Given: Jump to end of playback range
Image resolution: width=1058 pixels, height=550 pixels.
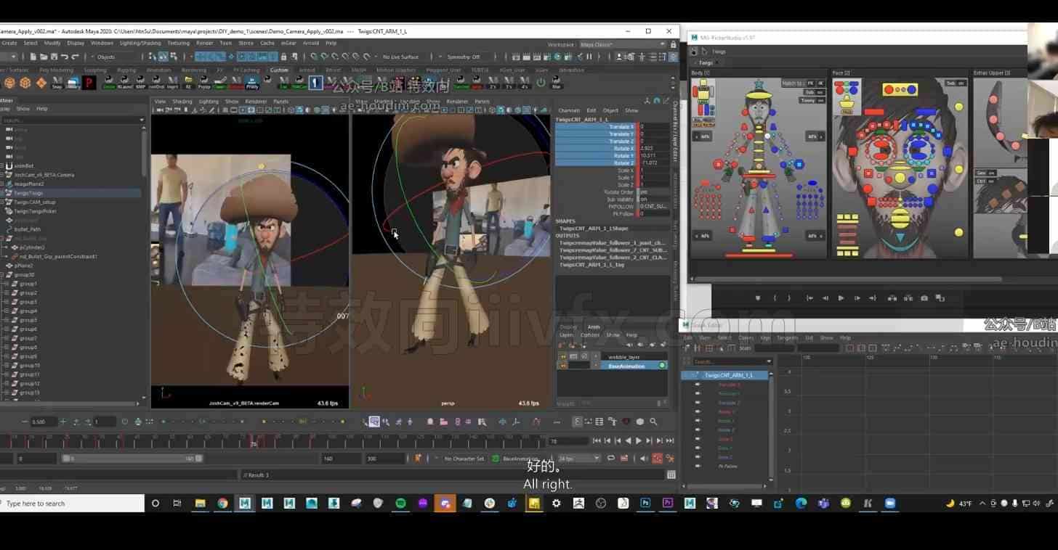Looking at the screenshot, I should (670, 440).
